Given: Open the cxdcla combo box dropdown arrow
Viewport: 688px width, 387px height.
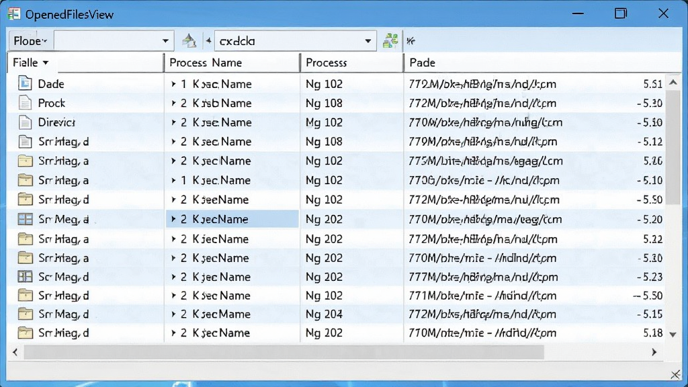Looking at the screenshot, I should click(368, 41).
